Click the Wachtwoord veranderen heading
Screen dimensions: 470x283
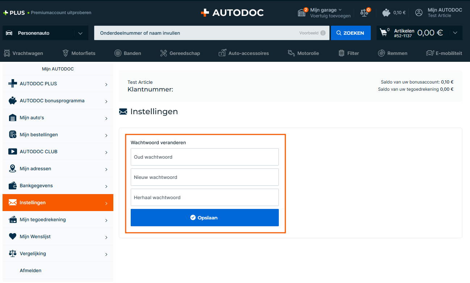[158, 142]
